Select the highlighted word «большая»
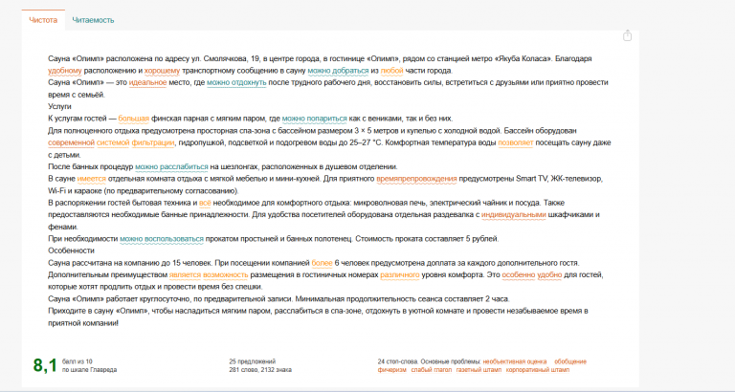The height and width of the screenshot is (392, 735). 134,119
